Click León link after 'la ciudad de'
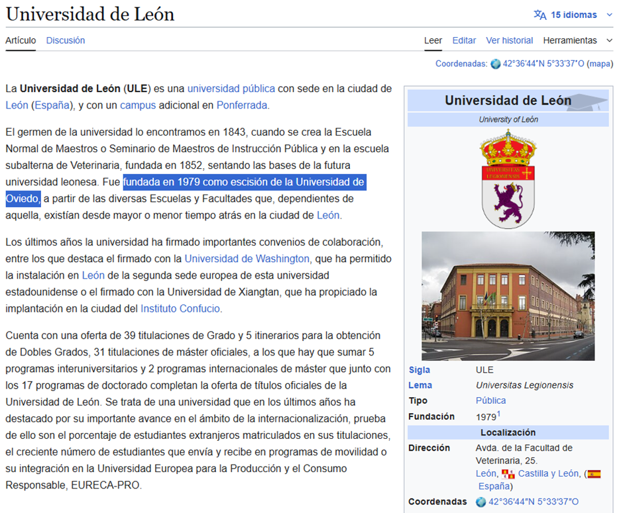This screenshot has width=623, height=513. click(x=328, y=215)
